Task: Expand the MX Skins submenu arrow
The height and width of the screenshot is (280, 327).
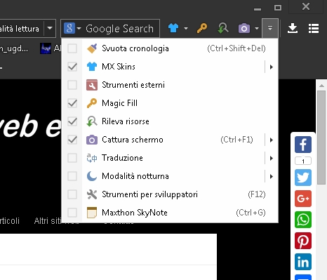Action: pos(272,67)
